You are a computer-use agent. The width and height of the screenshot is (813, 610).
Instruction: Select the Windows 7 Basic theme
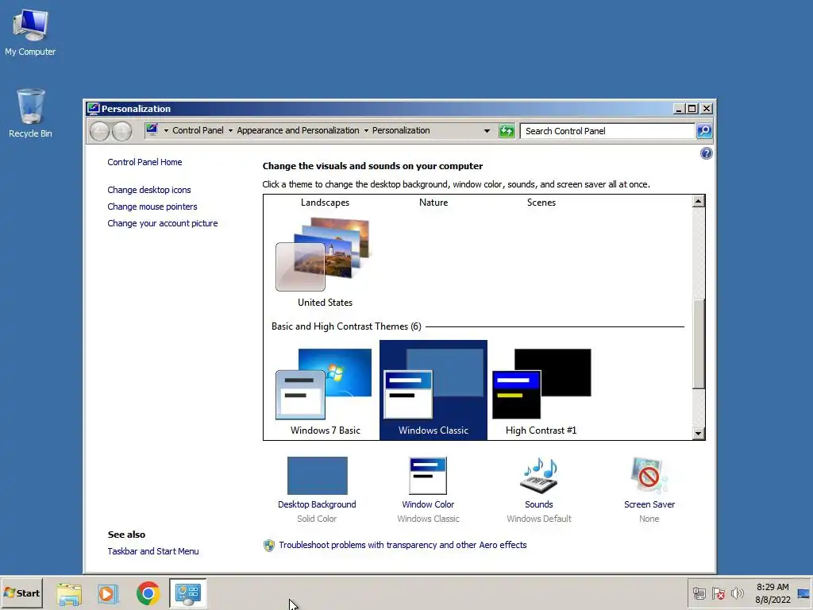tap(325, 392)
